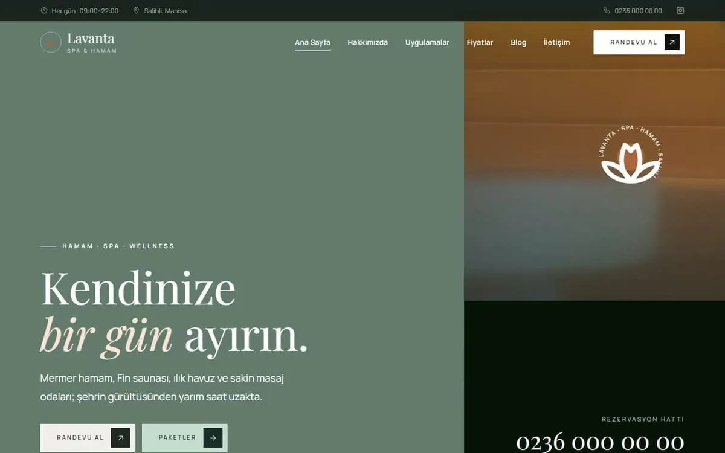Click the large reservation number 0236 000 00 00
This screenshot has height=453, width=725.
click(x=600, y=443)
